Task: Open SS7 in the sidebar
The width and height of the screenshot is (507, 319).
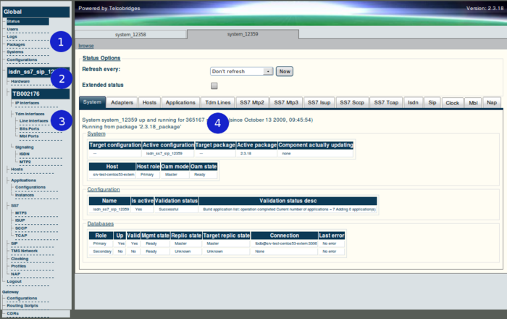Action: coord(15,205)
